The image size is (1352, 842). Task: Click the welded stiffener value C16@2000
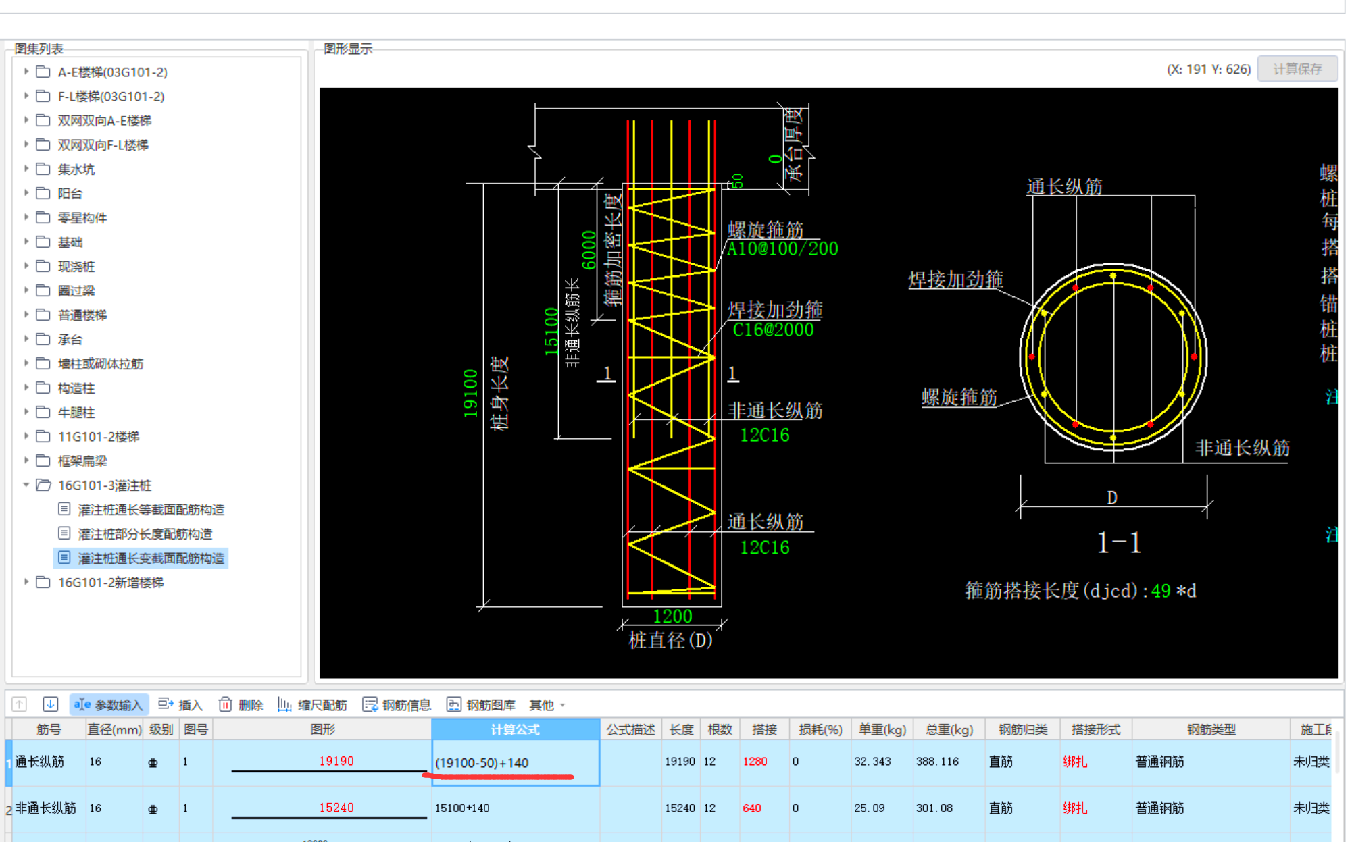773,330
